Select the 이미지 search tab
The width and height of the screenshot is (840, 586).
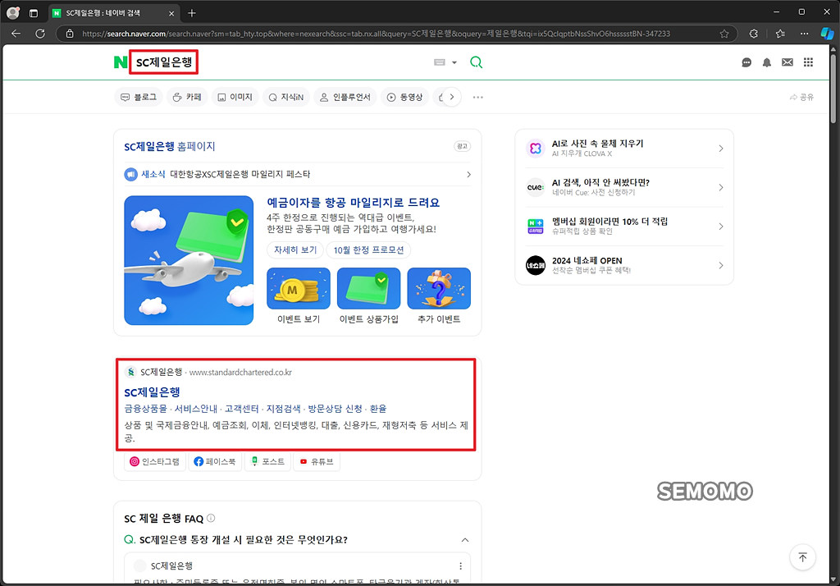pyautogui.click(x=235, y=97)
